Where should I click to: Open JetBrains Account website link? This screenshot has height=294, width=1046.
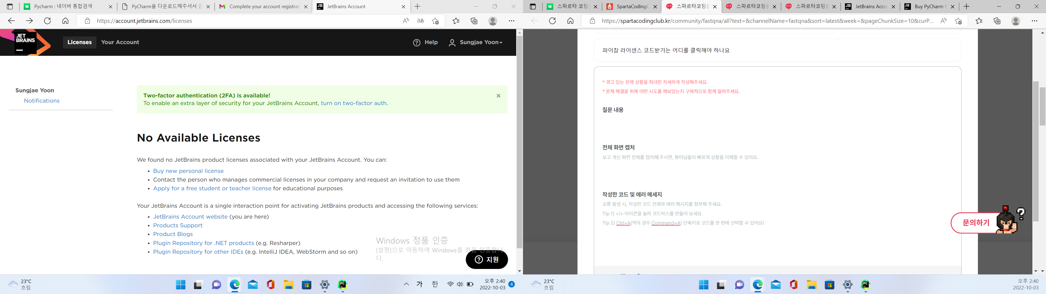click(x=190, y=217)
